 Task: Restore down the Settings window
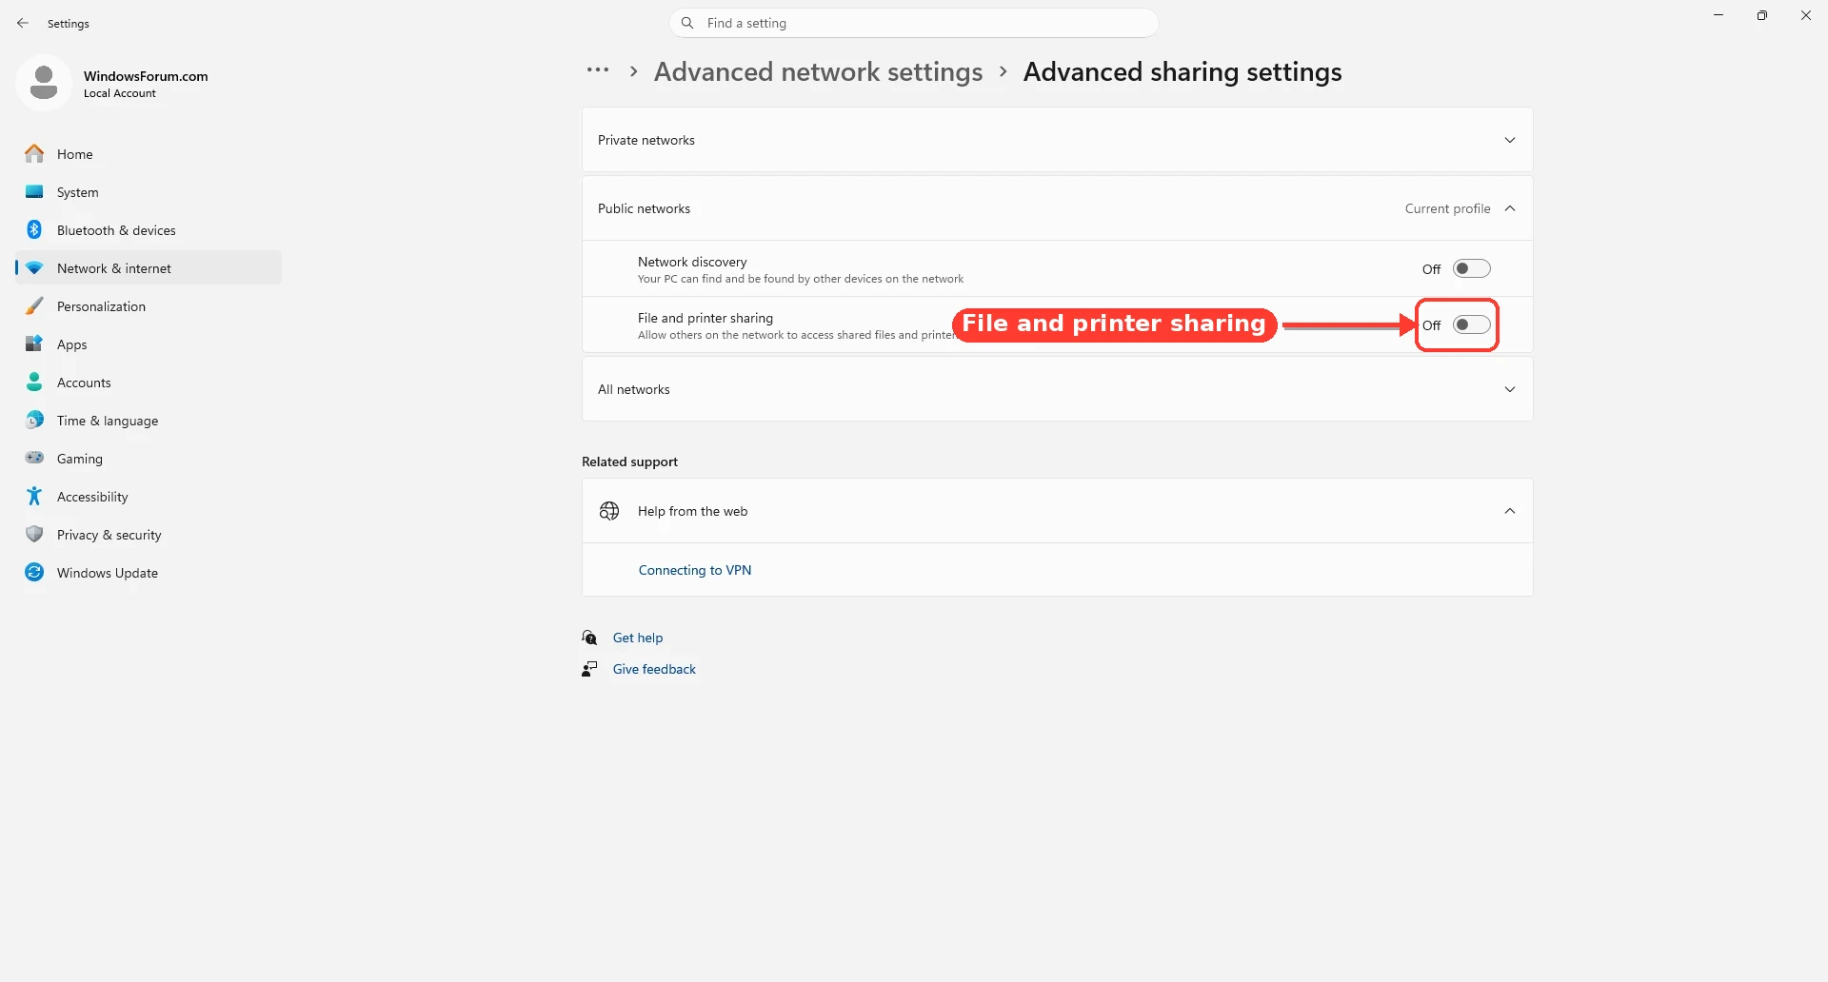point(1762,15)
